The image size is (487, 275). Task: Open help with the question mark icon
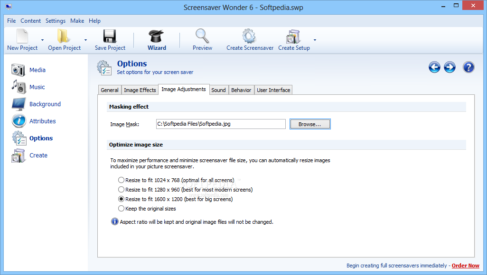tap(468, 67)
